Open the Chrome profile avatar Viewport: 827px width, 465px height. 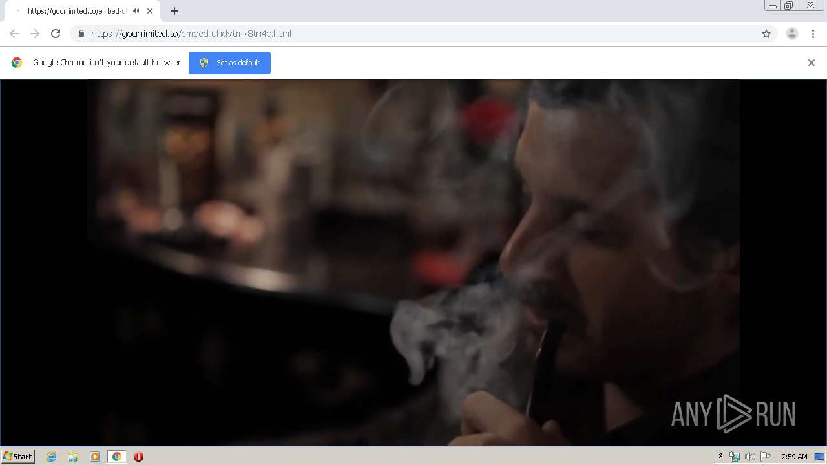[x=792, y=34]
